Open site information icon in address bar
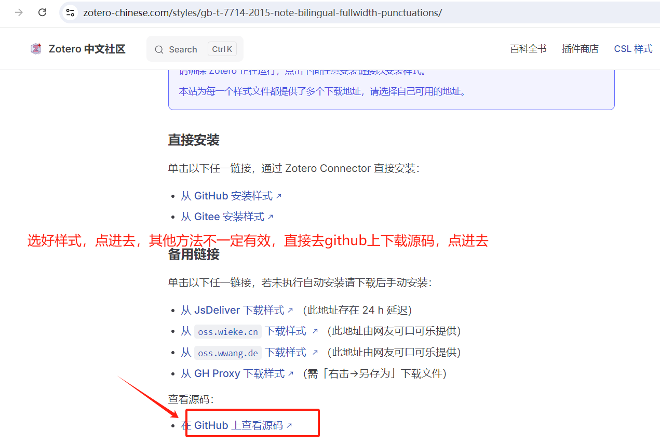Image resolution: width=660 pixels, height=444 pixels. (70, 12)
